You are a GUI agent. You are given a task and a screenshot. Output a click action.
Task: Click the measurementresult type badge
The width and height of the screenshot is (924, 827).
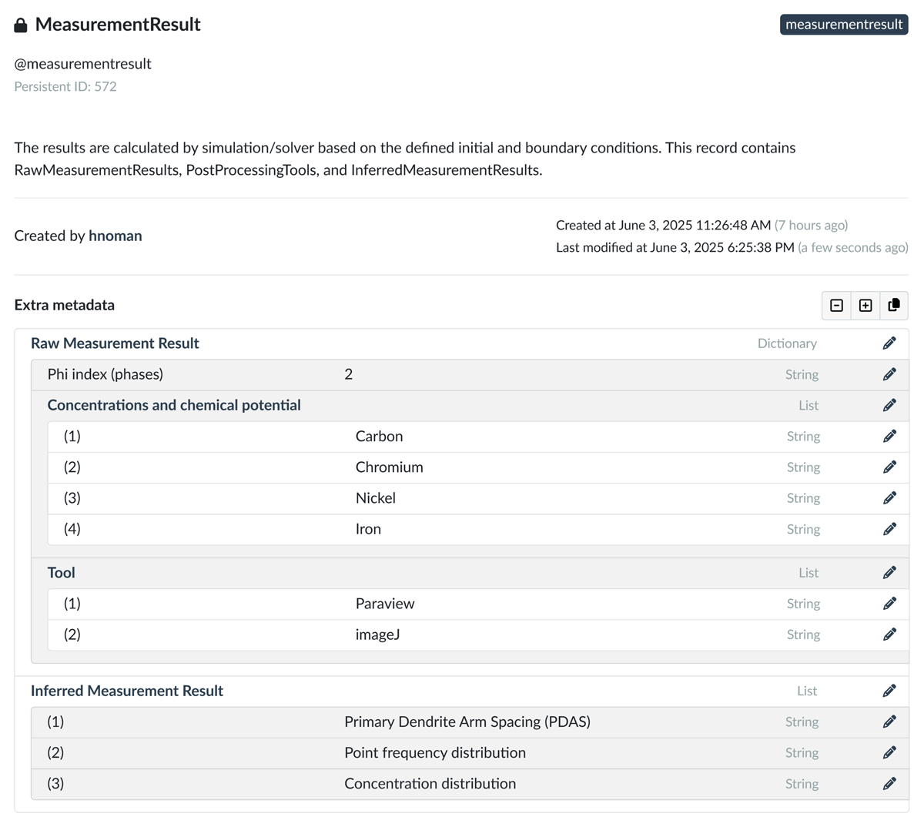pos(844,25)
